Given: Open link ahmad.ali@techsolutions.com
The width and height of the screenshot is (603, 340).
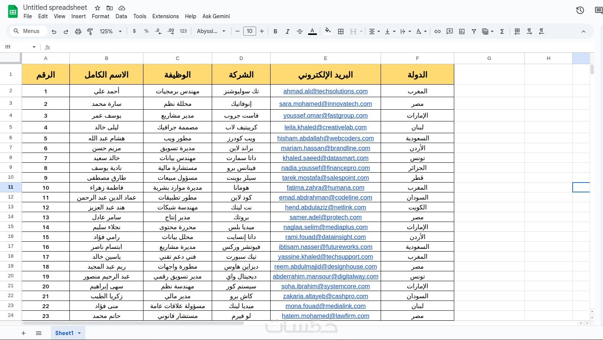Looking at the screenshot, I should coord(326,91).
